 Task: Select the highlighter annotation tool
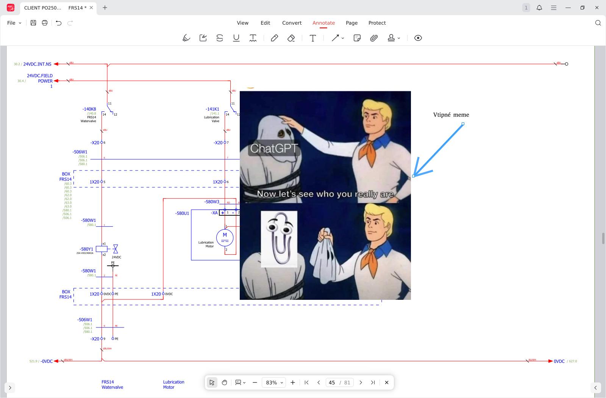click(186, 38)
